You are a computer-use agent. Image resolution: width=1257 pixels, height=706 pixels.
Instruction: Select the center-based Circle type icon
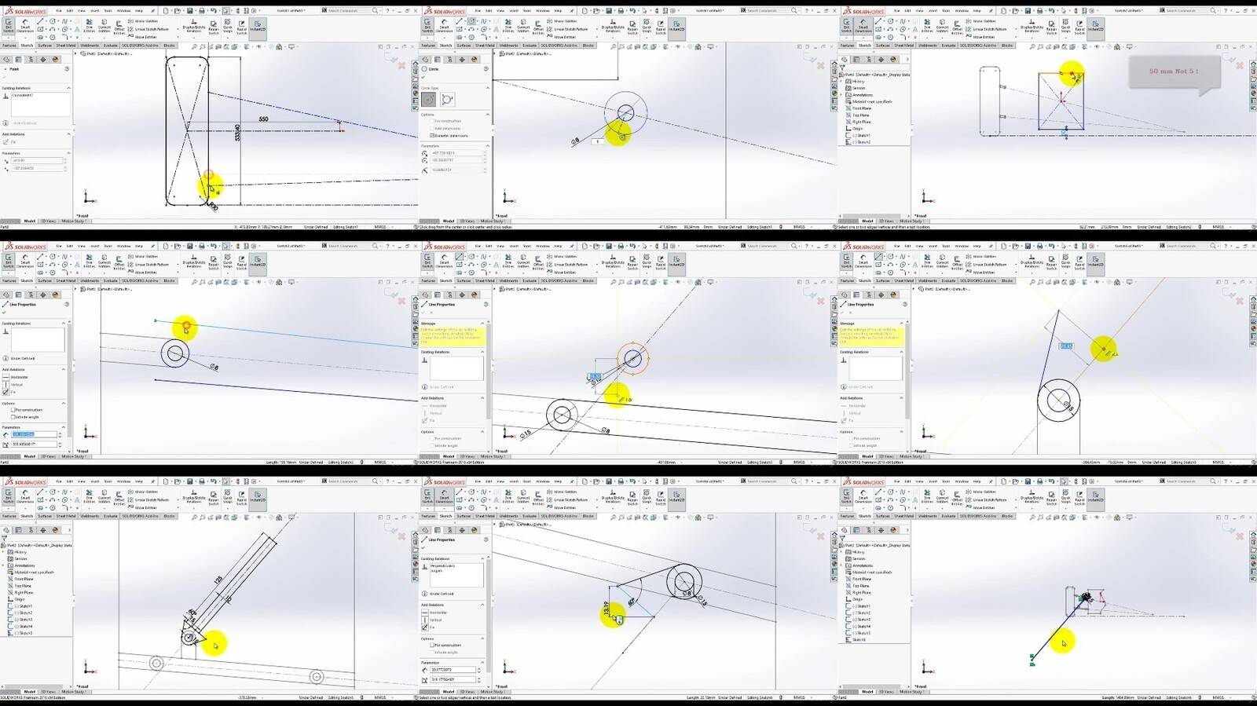point(429,100)
